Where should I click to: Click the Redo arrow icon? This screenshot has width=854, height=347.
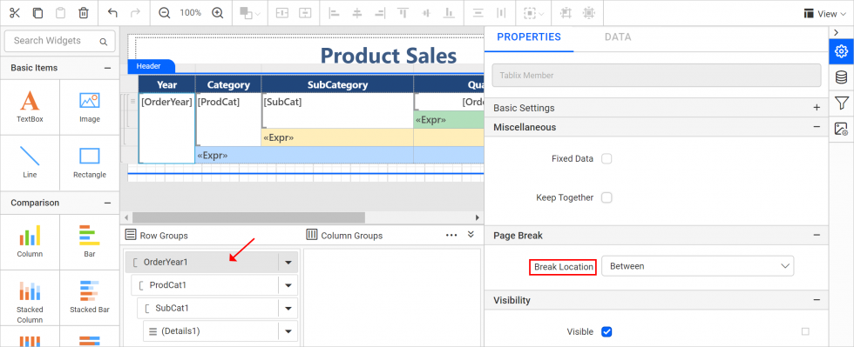(x=135, y=12)
